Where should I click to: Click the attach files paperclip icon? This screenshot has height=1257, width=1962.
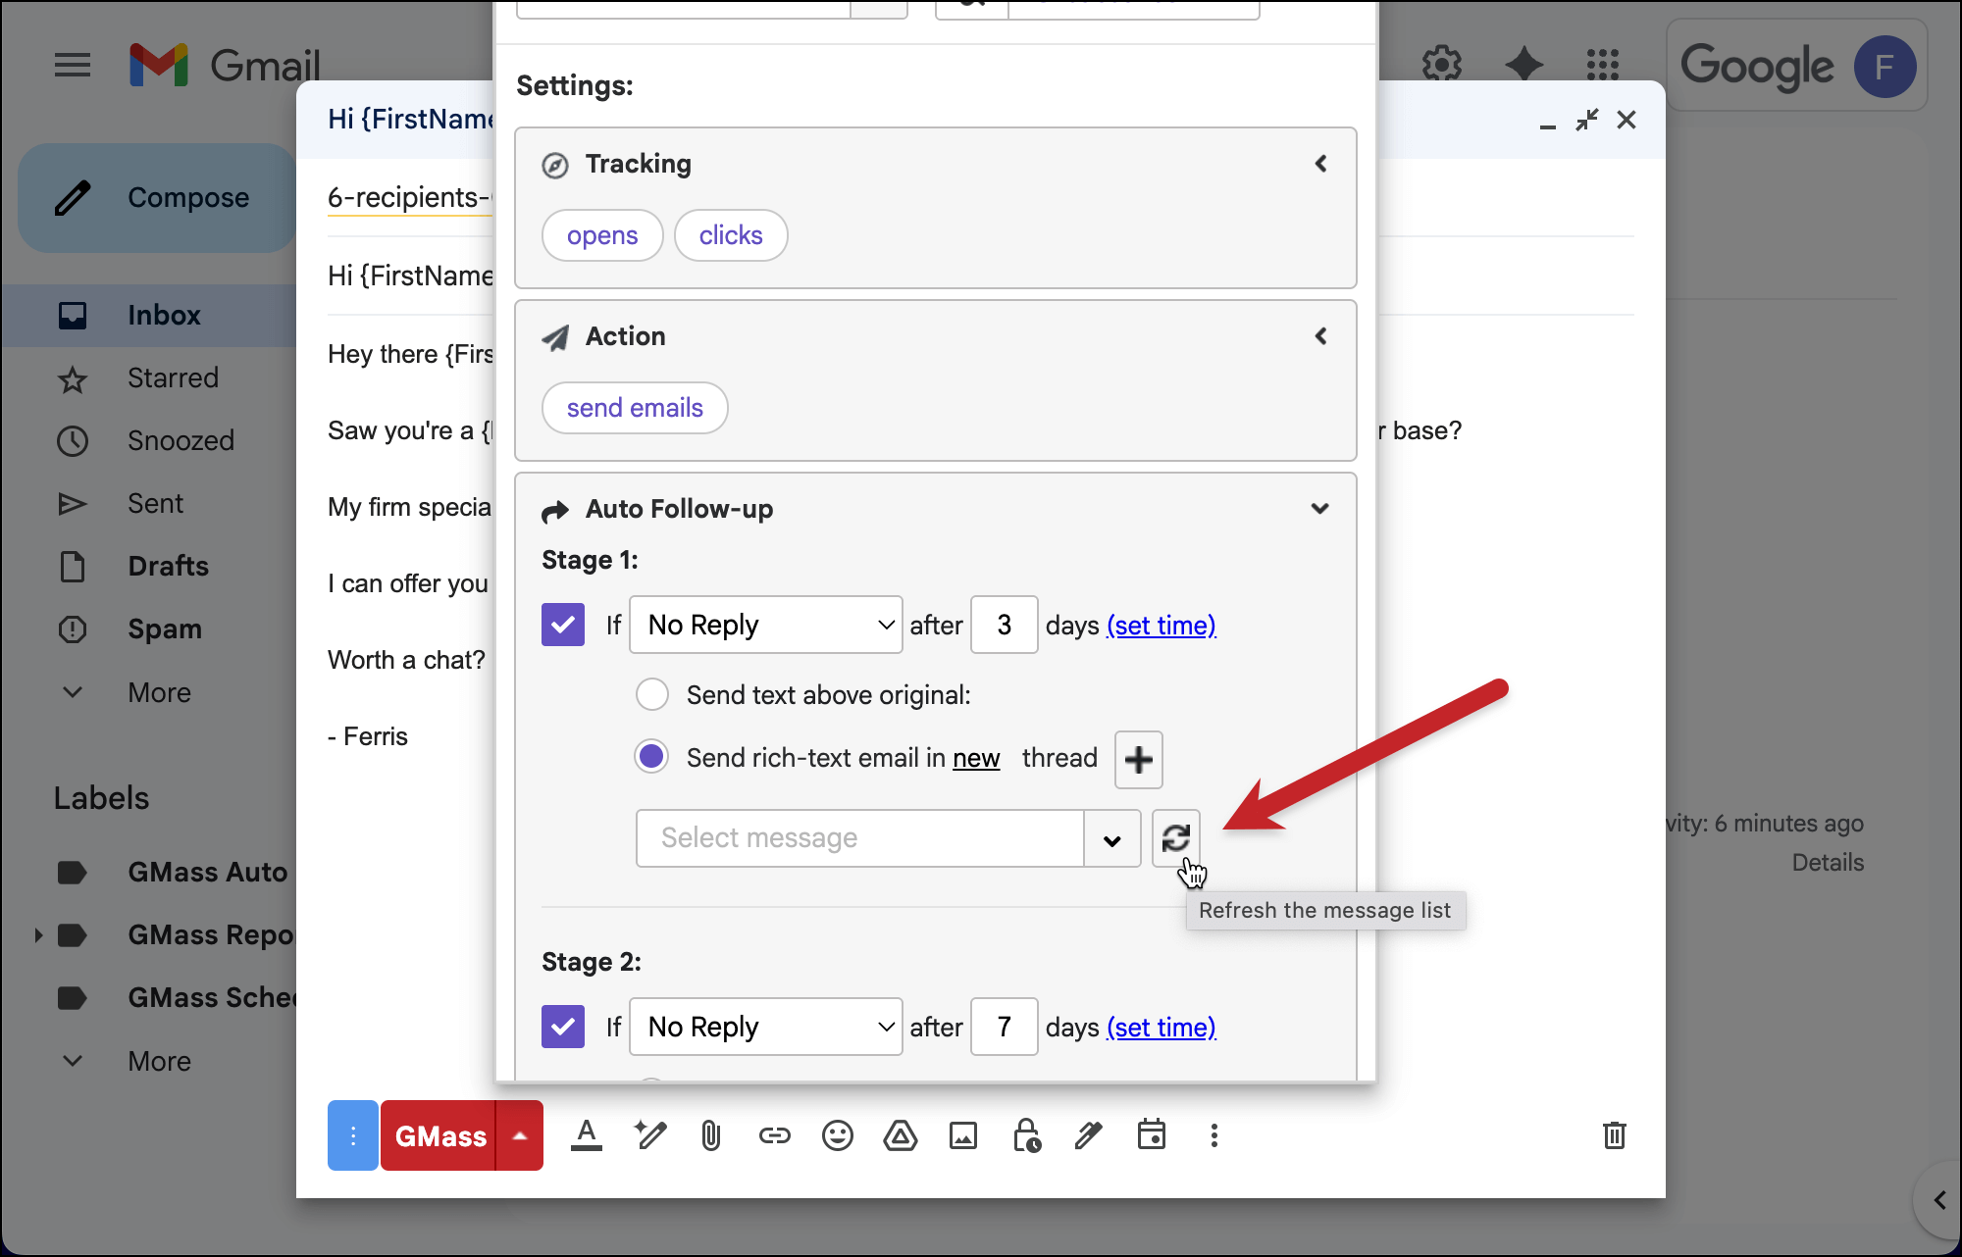coord(711,1135)
